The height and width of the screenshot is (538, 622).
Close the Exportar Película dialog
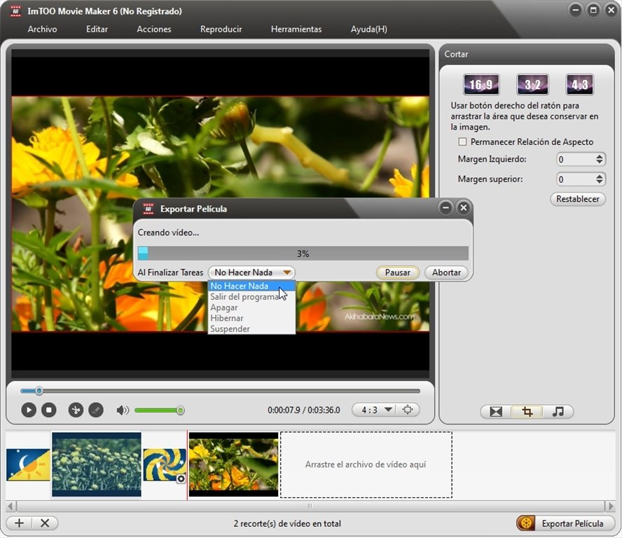463,207
